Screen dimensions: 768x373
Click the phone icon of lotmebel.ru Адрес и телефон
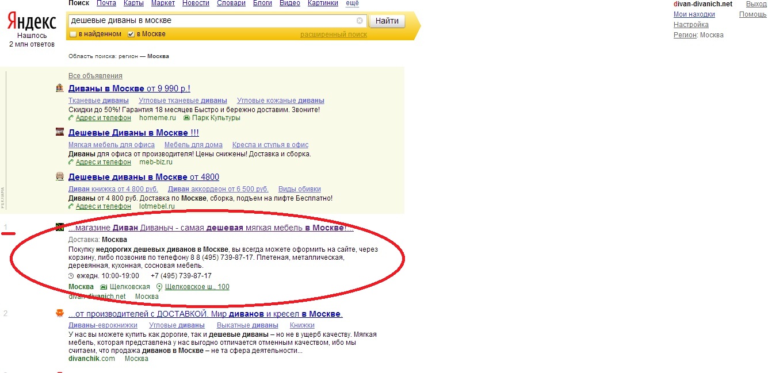71,206
